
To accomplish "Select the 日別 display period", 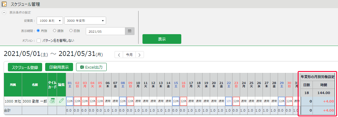I will 71,31.
